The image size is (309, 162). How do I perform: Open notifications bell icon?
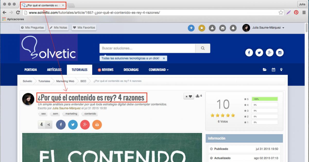[233, 28]
